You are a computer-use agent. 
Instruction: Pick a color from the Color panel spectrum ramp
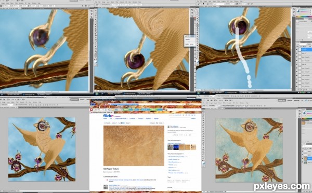304,17
